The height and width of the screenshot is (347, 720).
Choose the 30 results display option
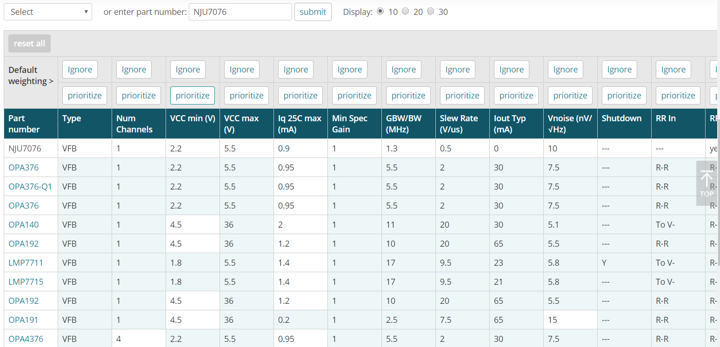pos(431,12)
